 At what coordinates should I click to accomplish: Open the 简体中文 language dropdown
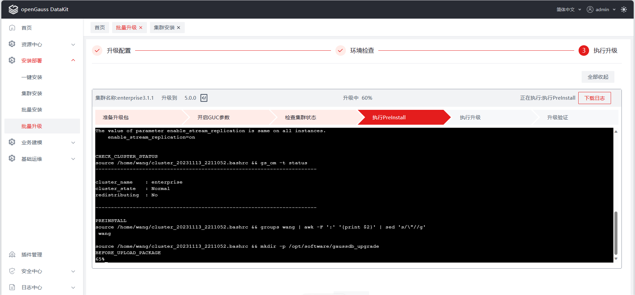click(568, 9)
